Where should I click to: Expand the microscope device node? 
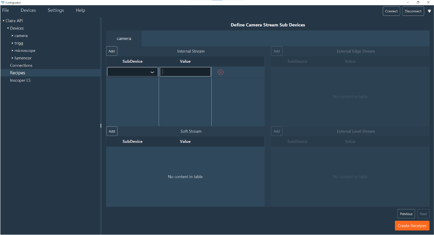[x=13, y=51]
